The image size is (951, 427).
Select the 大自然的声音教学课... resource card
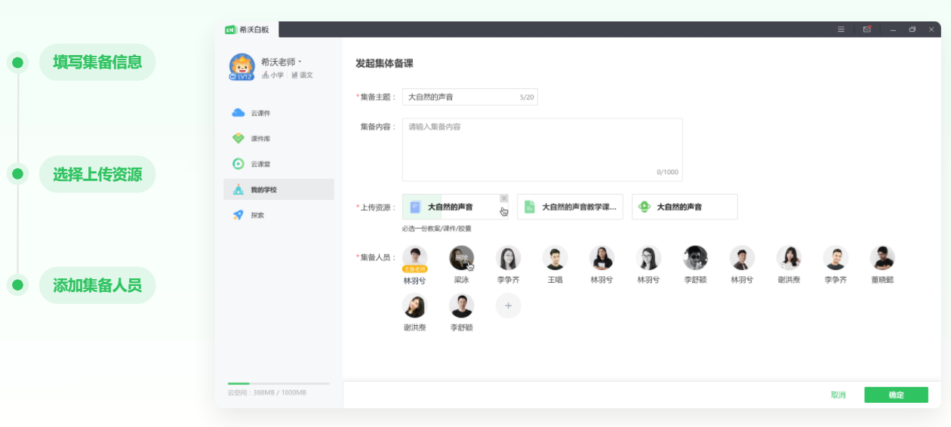pyautogui.click(x=570, y=207)
